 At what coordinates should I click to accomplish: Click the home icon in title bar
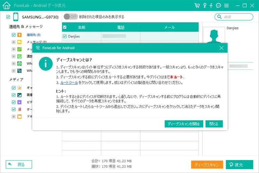coord(6,6)
